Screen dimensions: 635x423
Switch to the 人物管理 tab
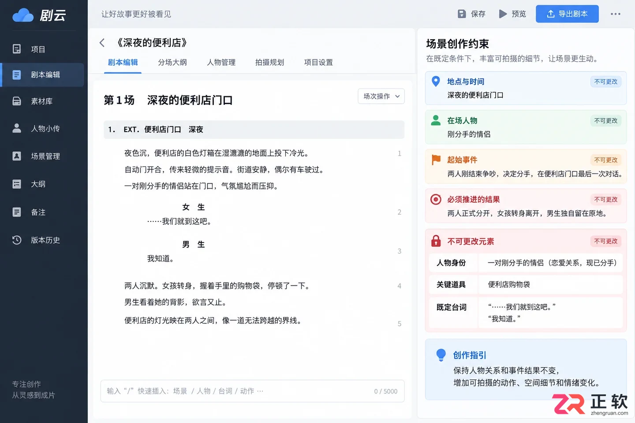point(221,63)
